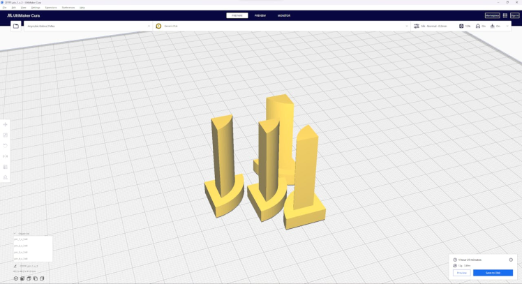The image size is (522, 284).
Task: Show print time info icon
Action: point(511,260)
